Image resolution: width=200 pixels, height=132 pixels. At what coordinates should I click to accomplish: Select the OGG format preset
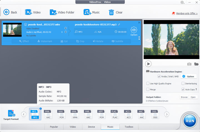pos(155,114)
